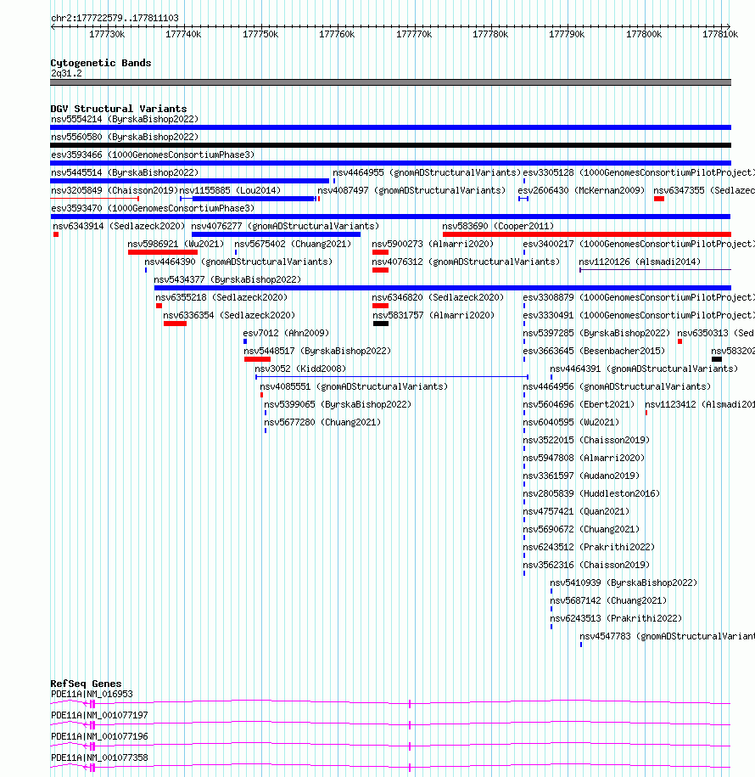Screen dimensions: 755x777
Task: Open nsv5448517 (ByrskaBishop2022) label
Action: [317, 352]
